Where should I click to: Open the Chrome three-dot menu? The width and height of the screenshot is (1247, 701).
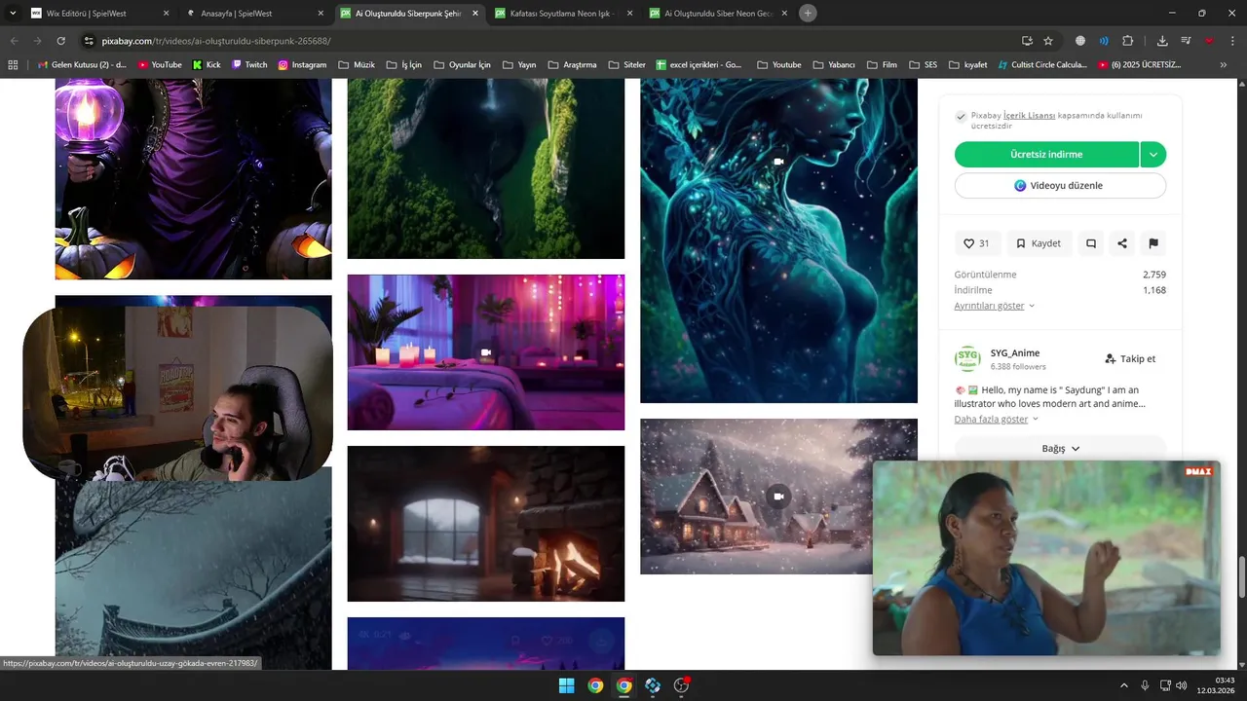(1232, 41)
